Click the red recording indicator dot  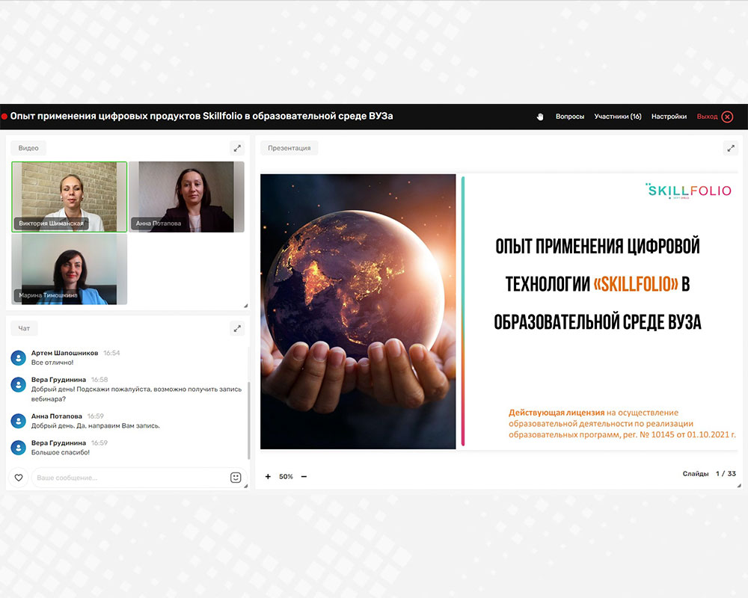pyautogui.click(x=4, y=117)
